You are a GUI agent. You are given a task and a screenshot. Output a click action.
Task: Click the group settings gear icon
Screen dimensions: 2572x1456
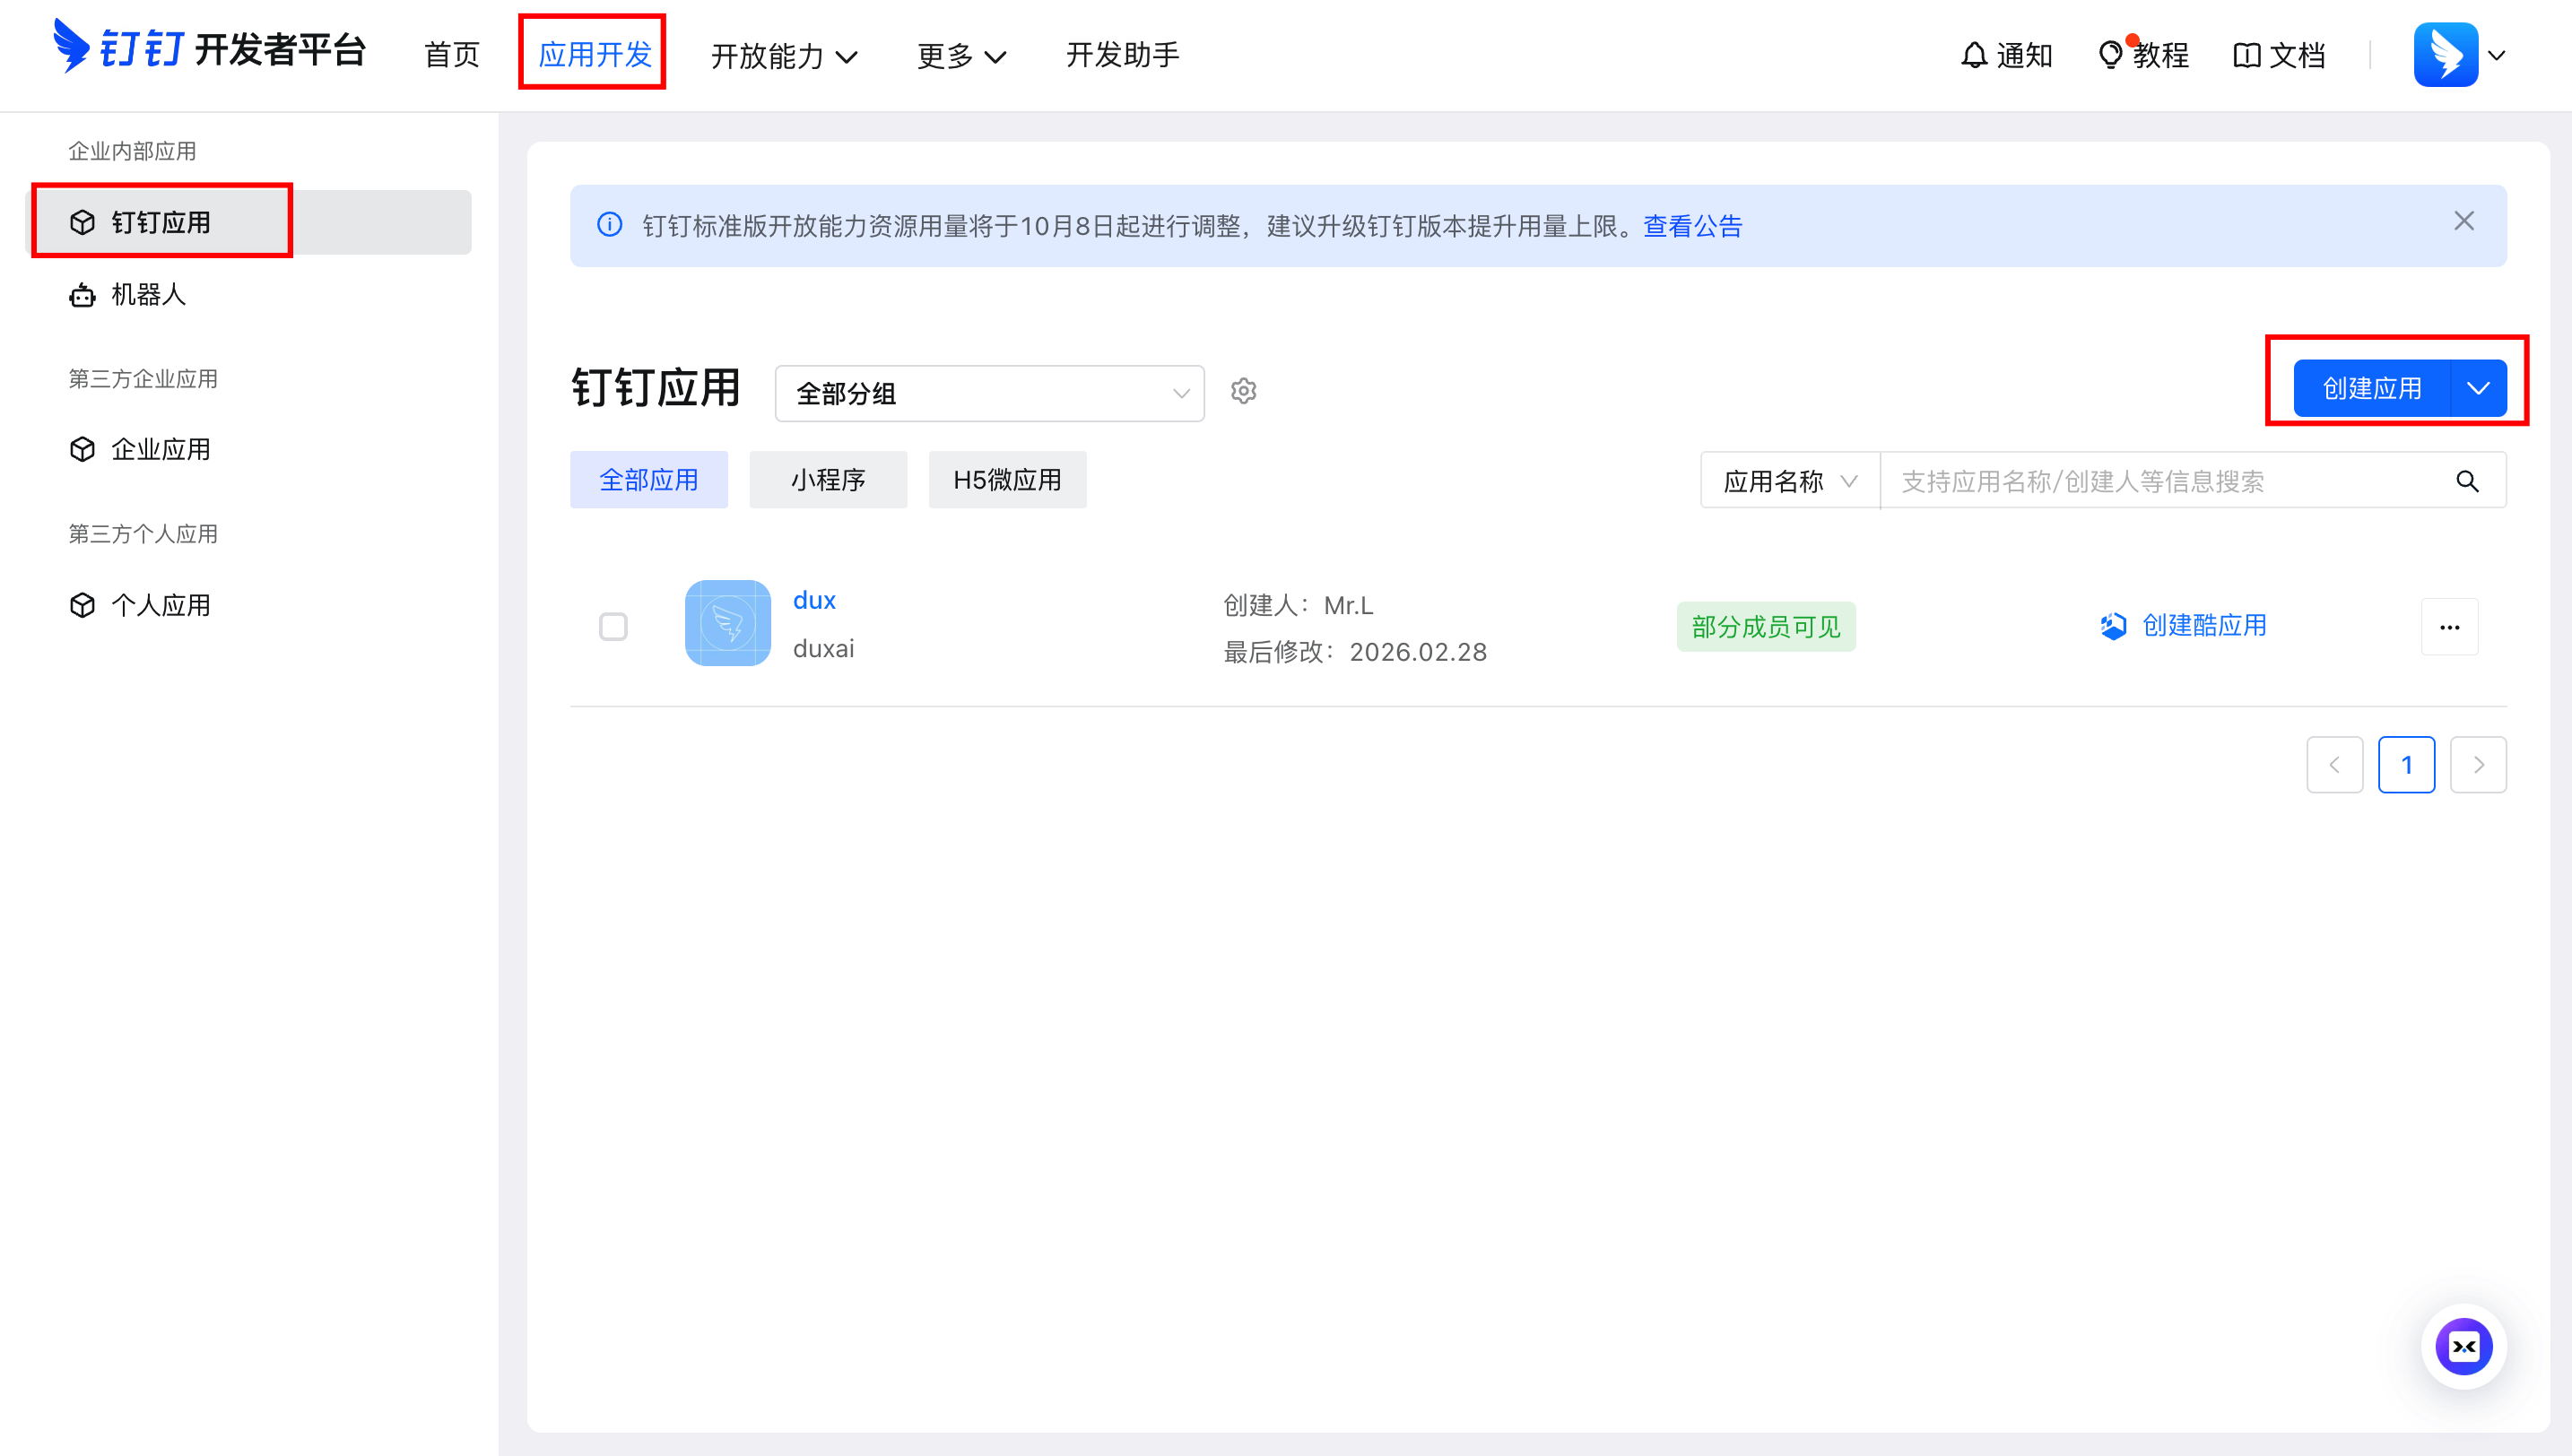(1243, 391)
